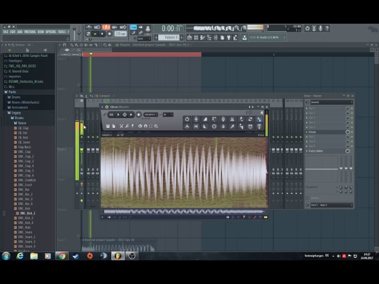The width and height of the screenshot is (379, 284).
Task: Click the Edison wrench tools icon
Action: (x=127, y=126)
